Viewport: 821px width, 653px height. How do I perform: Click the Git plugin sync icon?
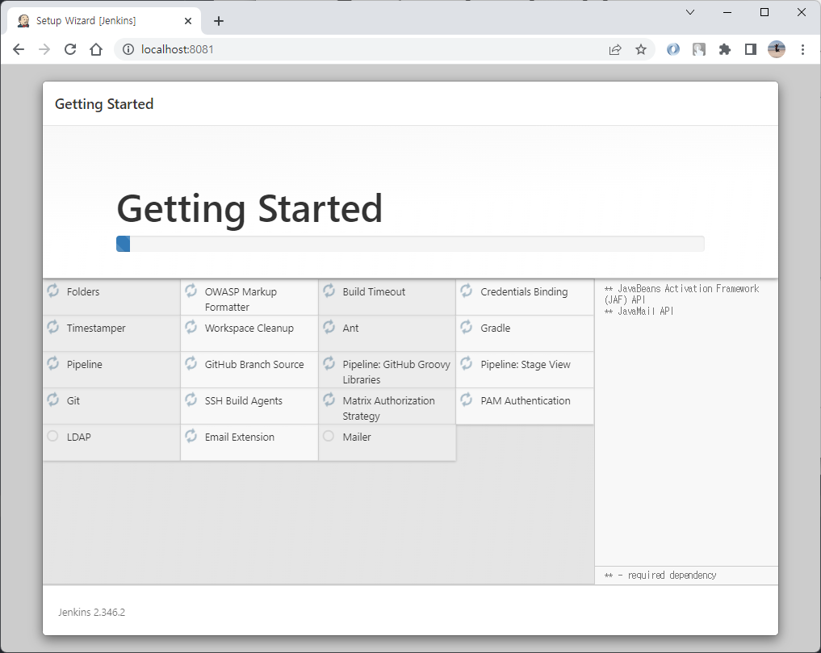[x=53, y=400]
